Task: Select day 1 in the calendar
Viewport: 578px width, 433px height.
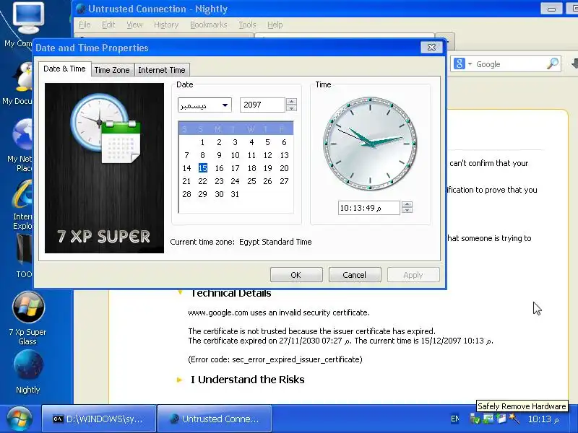Action: (202, 142)
